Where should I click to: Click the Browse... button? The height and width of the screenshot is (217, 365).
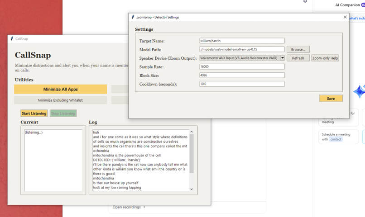(298, 49)
